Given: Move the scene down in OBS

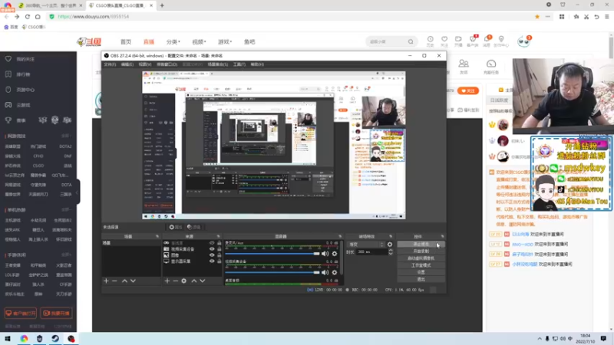Looking at the screenshot, I should point(133,281).
